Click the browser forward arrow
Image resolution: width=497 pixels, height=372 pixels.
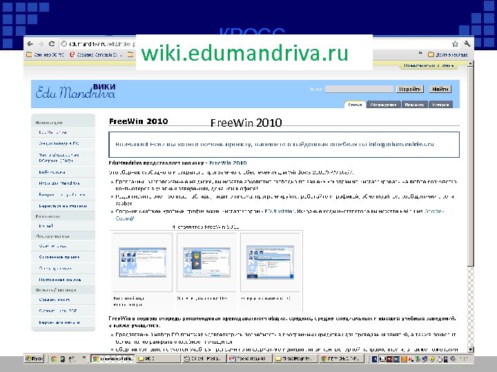pyautogui.click(x=41, y=43)
